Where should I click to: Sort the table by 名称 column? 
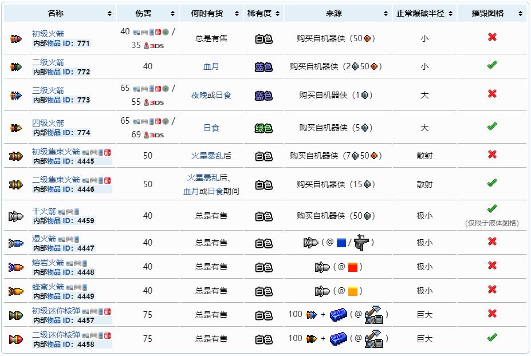[60, 13]
